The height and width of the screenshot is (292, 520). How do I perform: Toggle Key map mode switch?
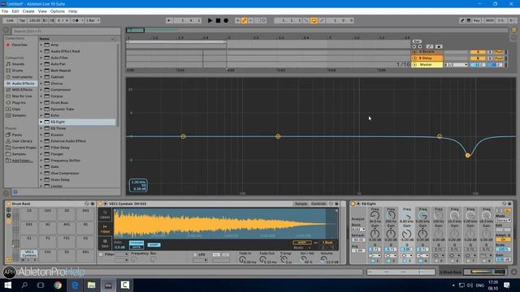(x=477, y=20)
